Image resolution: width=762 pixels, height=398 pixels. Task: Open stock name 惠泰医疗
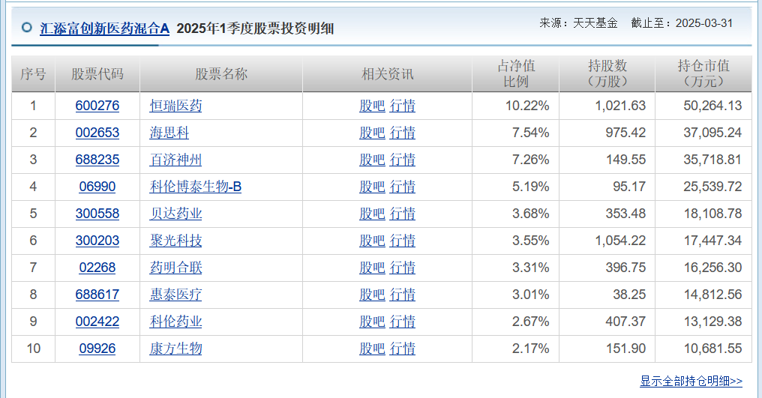click(175, 295)
